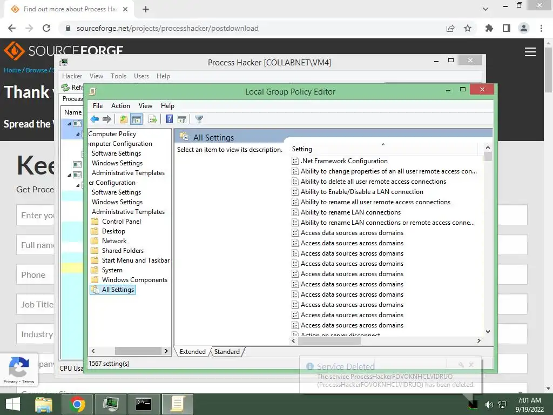Select the All Settings tree node
553x415 pixels.
click(113, 290)
